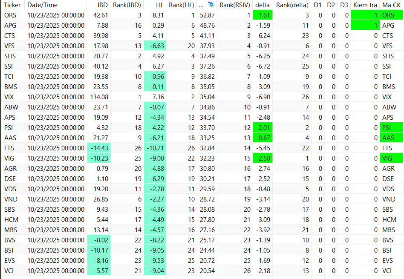Select the APG ticker in first column
Image resolution: width=404 pixels, height=279 pixels.
point(10,26)
